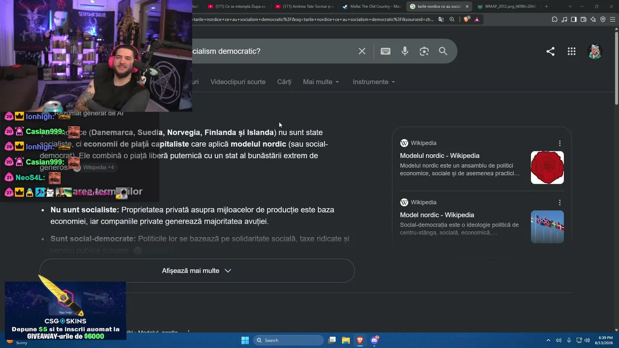619x348 pixels.
Task: Open the on-screen keyboard input tool
Action: click(x=385, y=51)
